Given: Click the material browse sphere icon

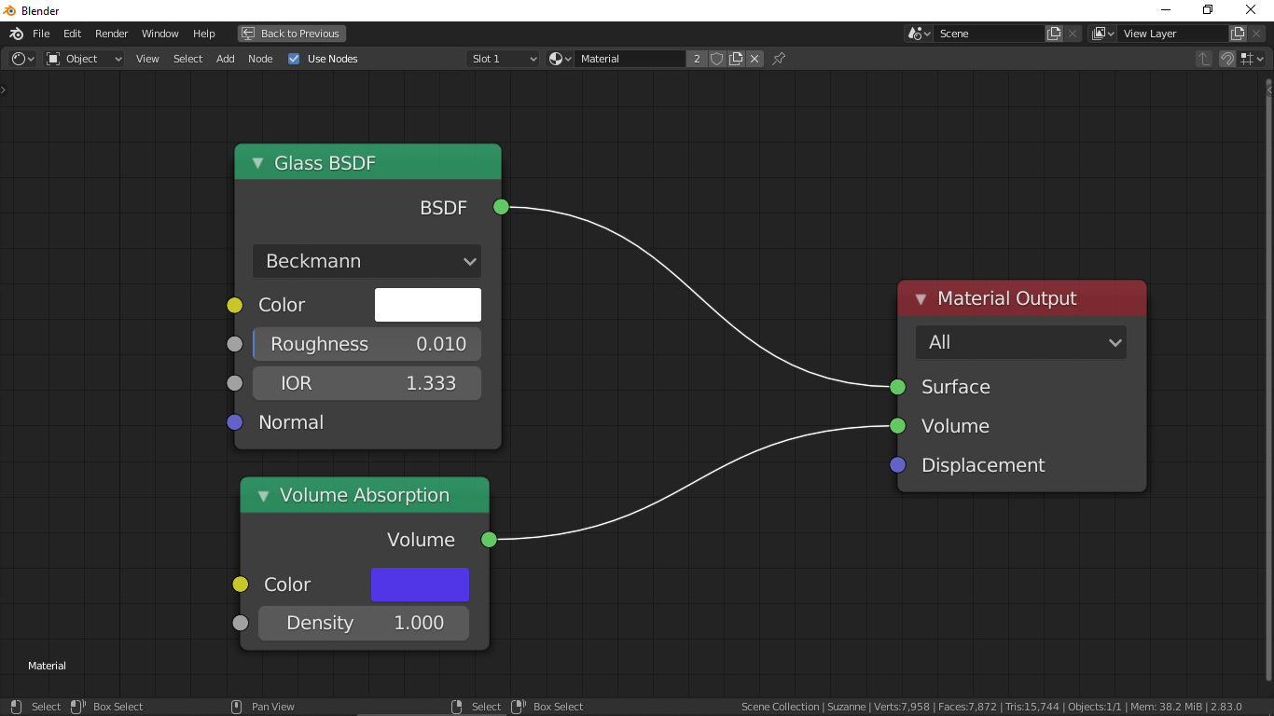Looking at the screenshot, I should (560, 59).
